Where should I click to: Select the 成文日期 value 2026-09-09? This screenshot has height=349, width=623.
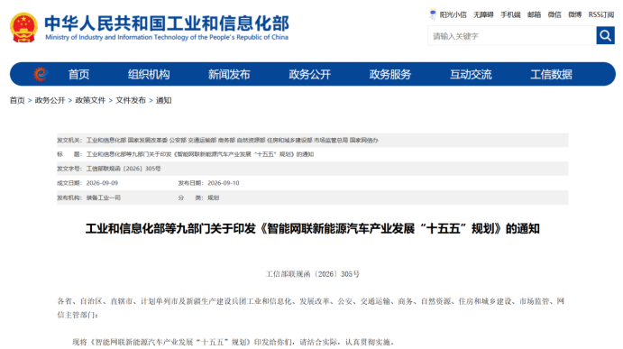click(x=102, y=183)
